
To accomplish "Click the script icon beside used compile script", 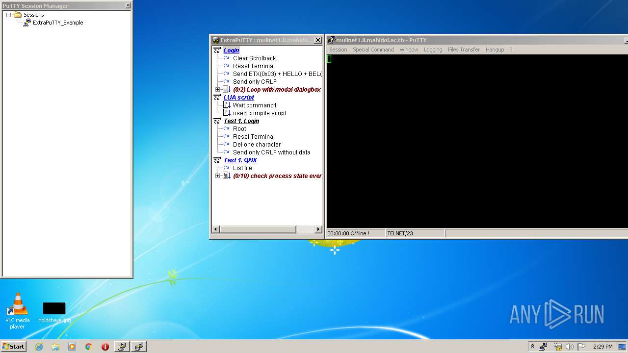I will pos(227,113).
